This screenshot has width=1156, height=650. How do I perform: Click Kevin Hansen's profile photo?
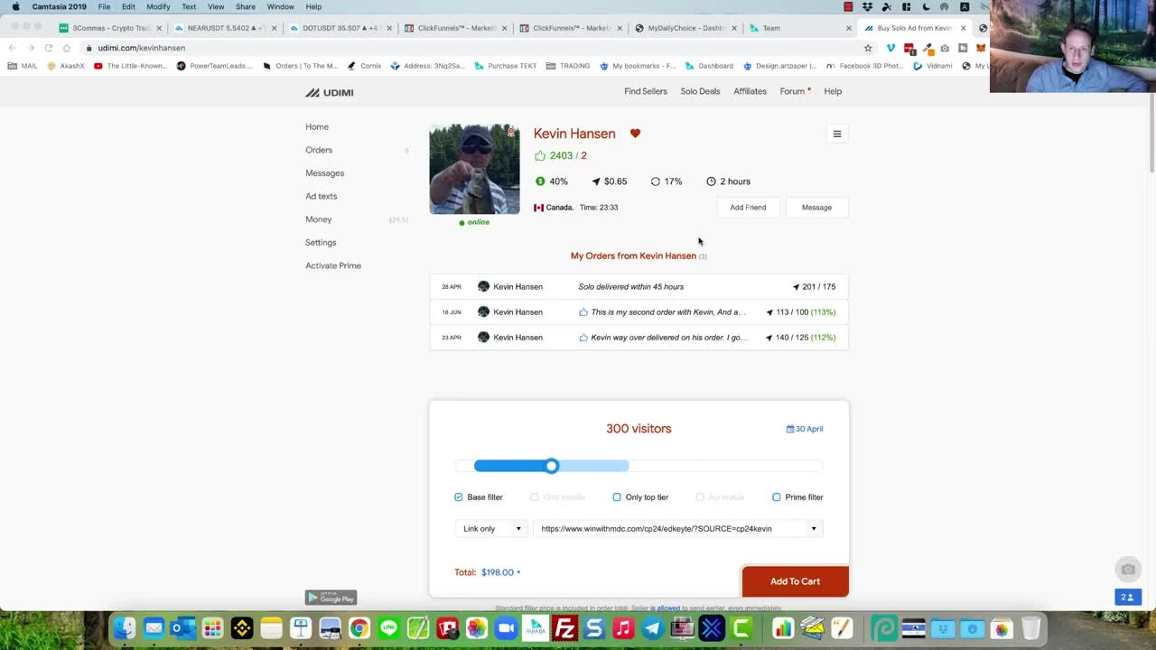tap(474, 169)
